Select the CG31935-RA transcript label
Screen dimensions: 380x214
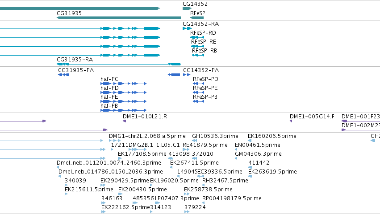click(75, 60)
